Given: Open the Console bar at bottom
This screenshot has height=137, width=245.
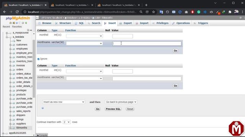Looking at the screenshot, I should [42, 135].
